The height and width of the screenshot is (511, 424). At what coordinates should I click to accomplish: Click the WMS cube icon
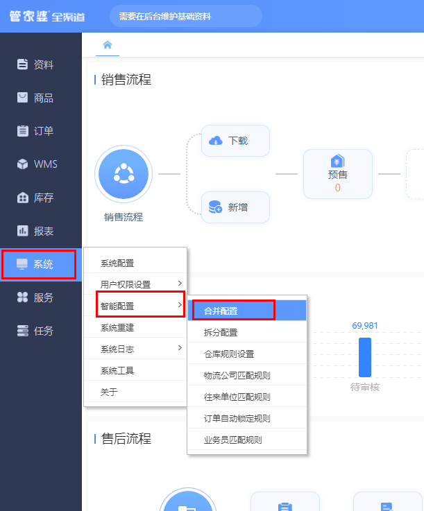pyautogui.click(x=22, y=164)
